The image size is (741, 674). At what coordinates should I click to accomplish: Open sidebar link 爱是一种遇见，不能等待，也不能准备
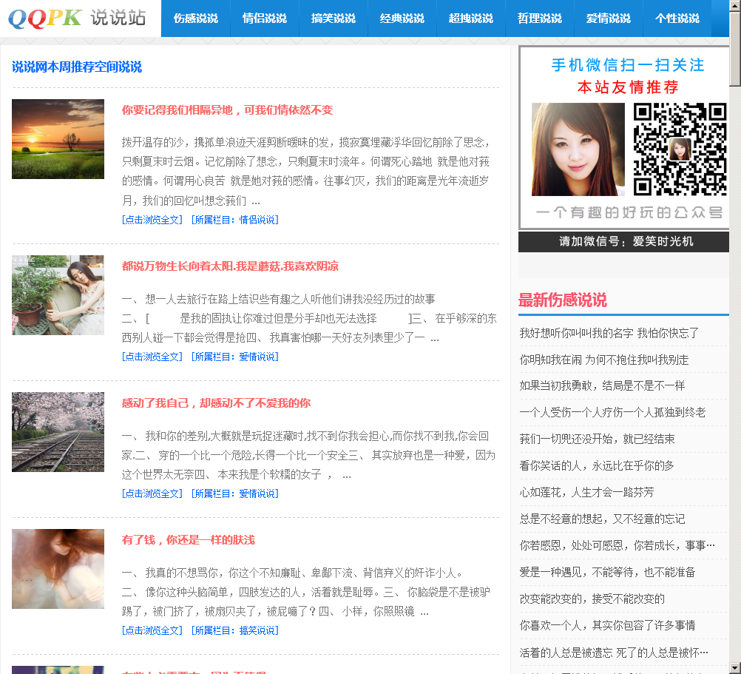[607, 573]
